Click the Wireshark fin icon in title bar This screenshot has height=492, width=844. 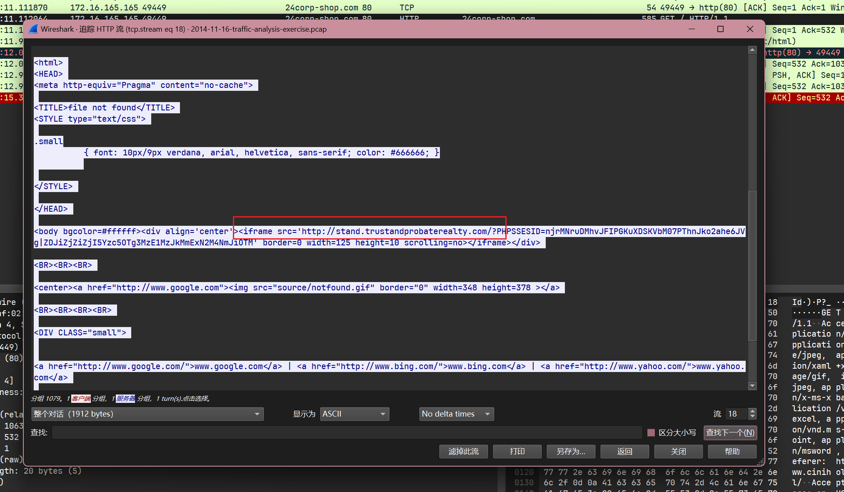click(x=33, y=29)
